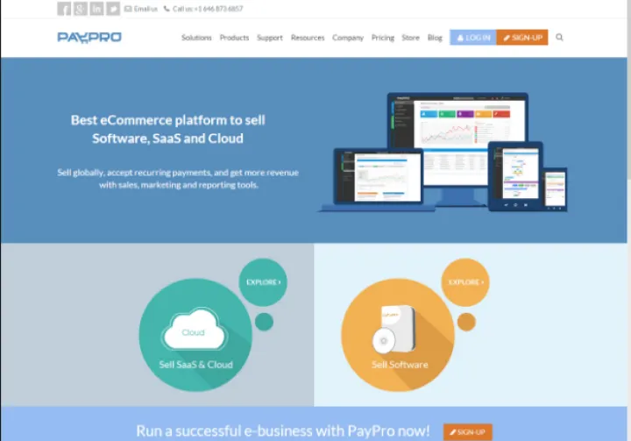The width and height of the screenshot is (631, 441).
Task: Click the orange SIGN-UP header button
Action: tap(522, 38)
